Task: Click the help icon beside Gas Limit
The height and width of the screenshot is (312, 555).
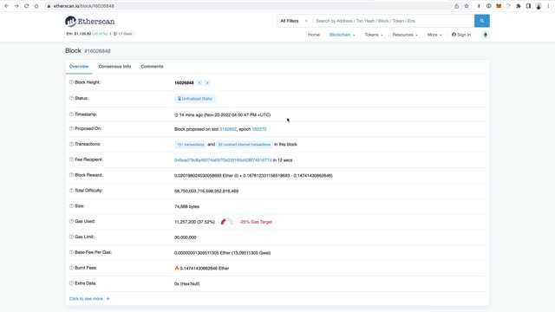Action: coord(71,237)
